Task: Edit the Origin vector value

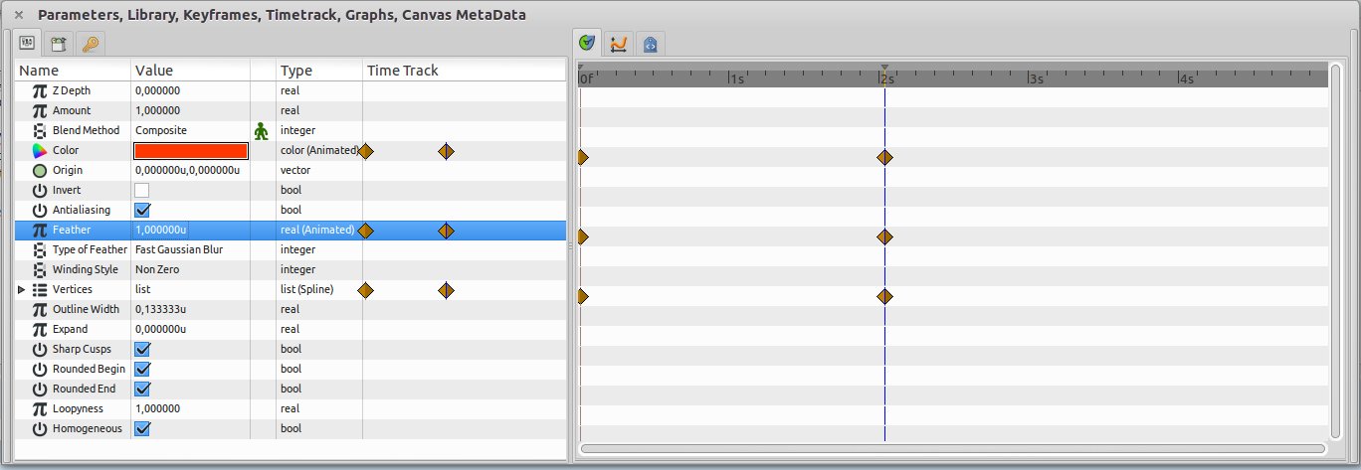Action: pyautogui.click(x=190, y=170)
